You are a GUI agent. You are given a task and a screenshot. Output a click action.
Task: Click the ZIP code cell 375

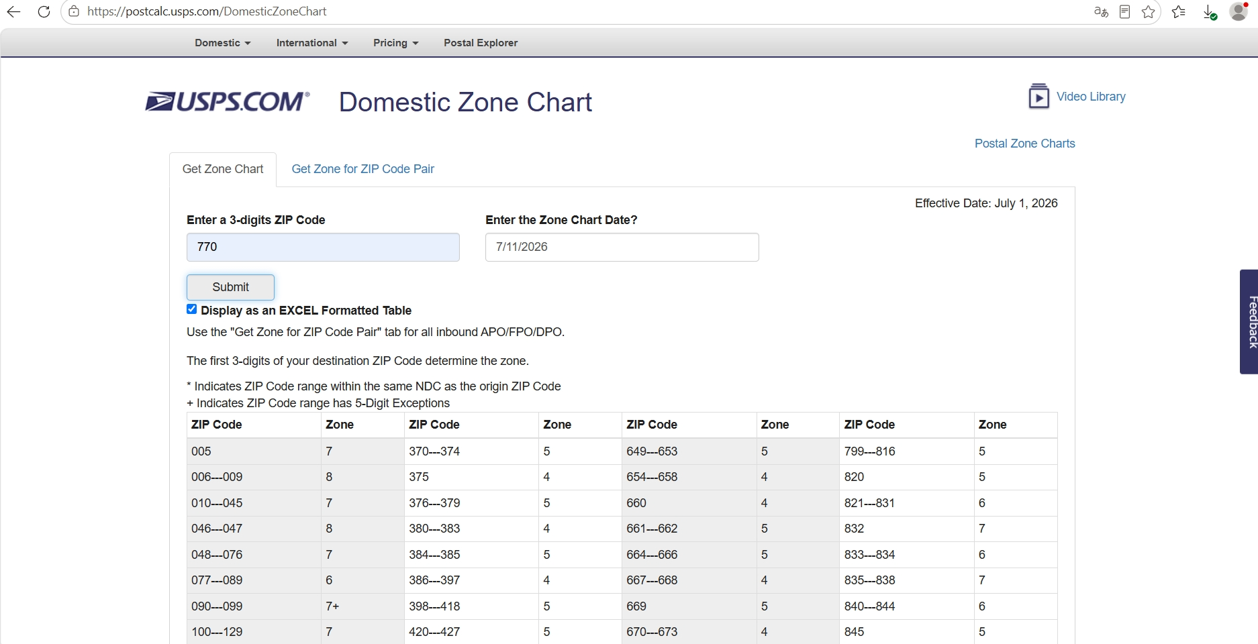[x=471, y=477]
